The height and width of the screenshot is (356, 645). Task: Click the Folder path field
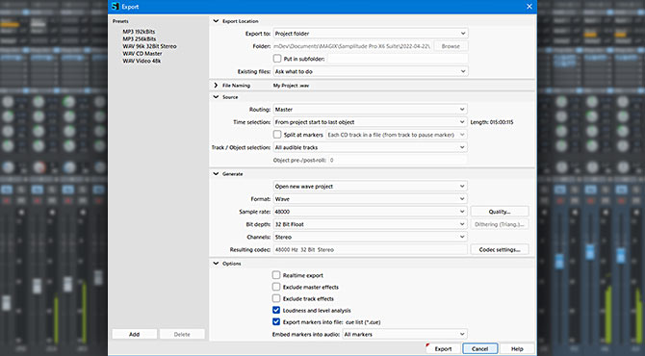[x=352, y=46]
